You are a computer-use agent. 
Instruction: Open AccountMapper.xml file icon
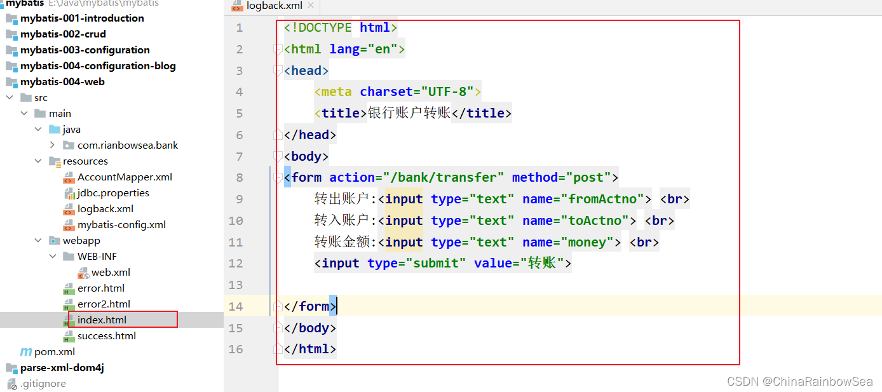69,177
